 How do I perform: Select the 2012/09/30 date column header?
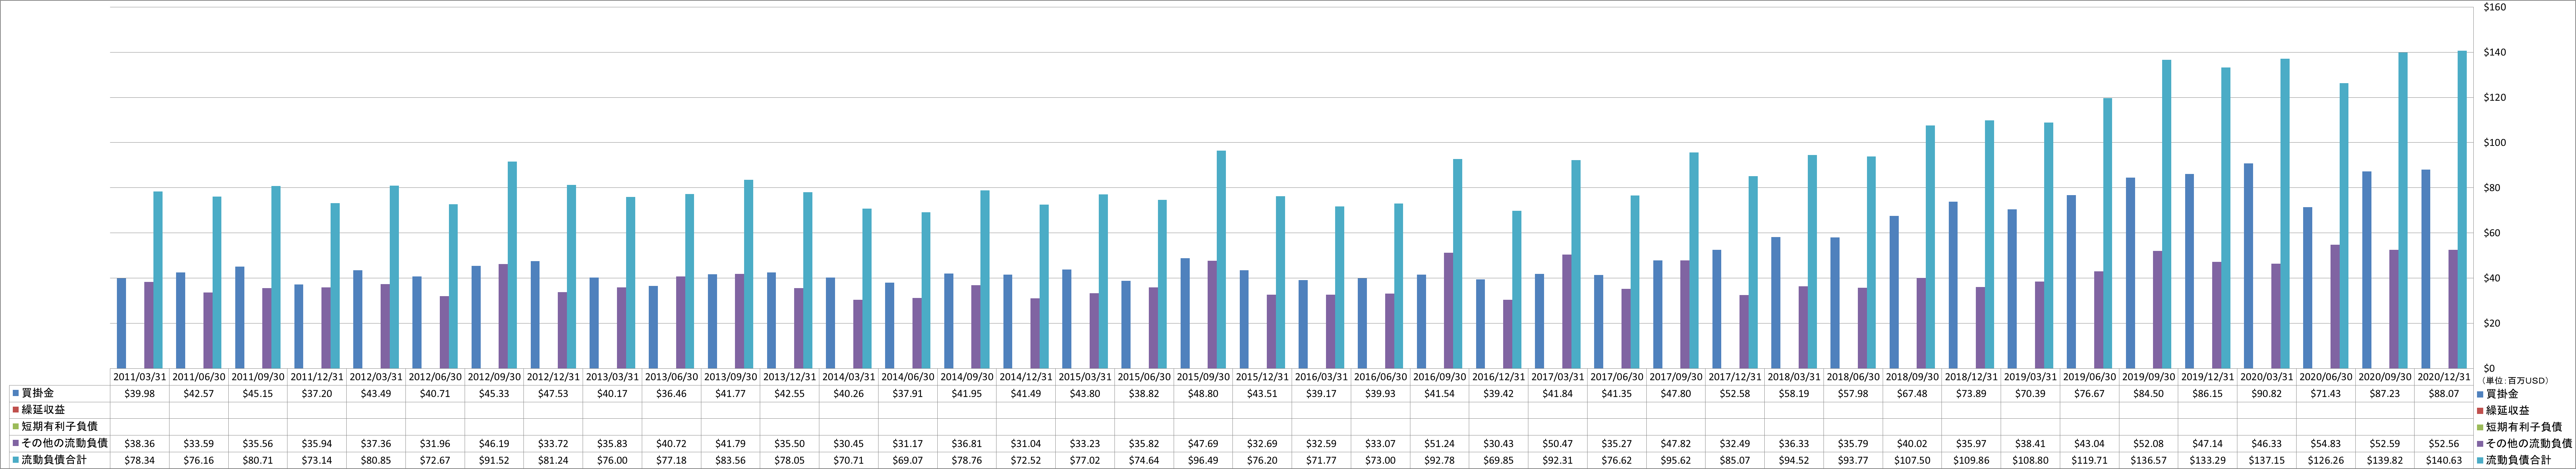[494, 377]
